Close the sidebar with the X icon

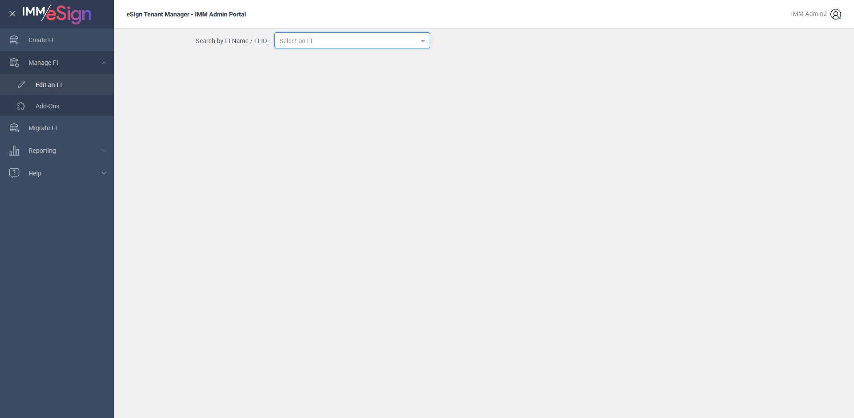point(12,14)
